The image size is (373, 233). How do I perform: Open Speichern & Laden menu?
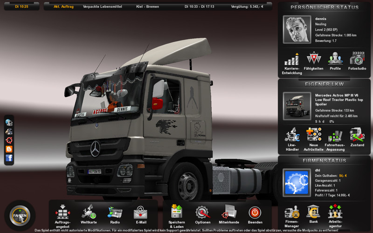coord(177,216)
